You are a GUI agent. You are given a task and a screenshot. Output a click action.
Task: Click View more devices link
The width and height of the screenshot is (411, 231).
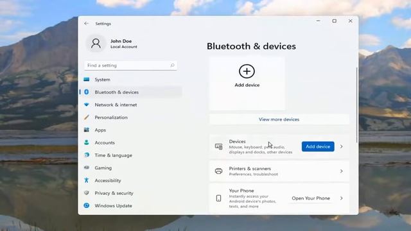[x=279, y=119]
